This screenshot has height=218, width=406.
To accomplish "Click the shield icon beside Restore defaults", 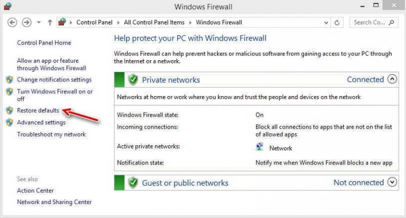I will [9, 111].
